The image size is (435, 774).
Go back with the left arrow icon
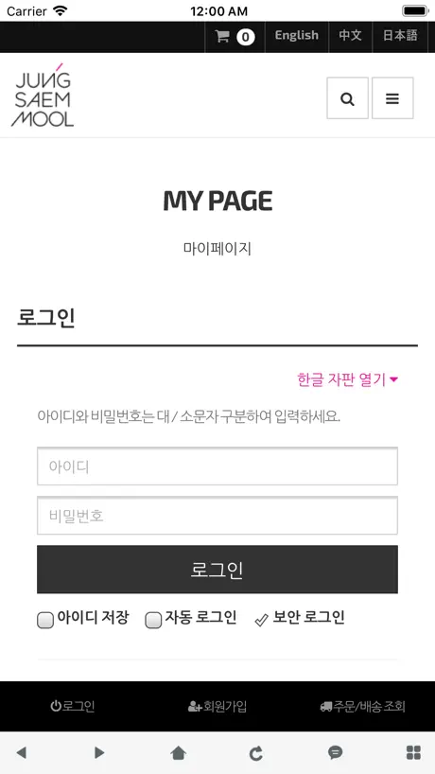[x=21, y=752]
